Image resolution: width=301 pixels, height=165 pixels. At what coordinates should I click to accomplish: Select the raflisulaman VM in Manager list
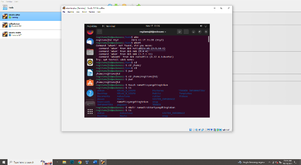pos(31,25)
